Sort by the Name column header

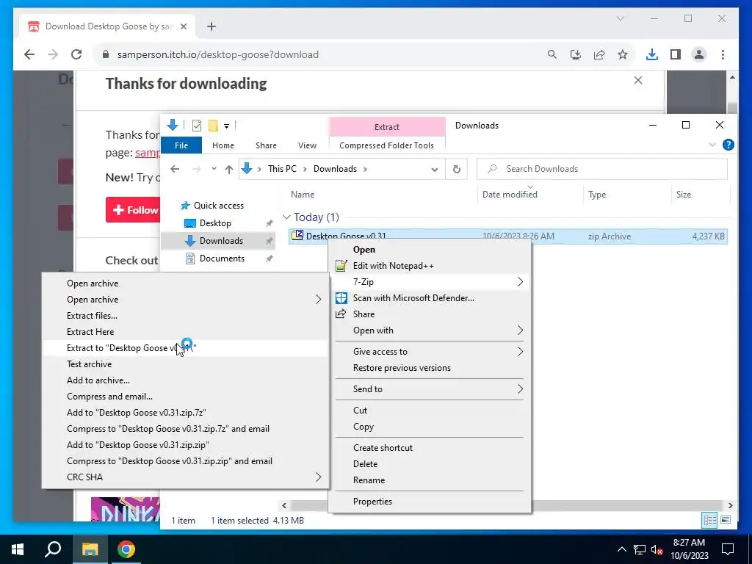303,194
